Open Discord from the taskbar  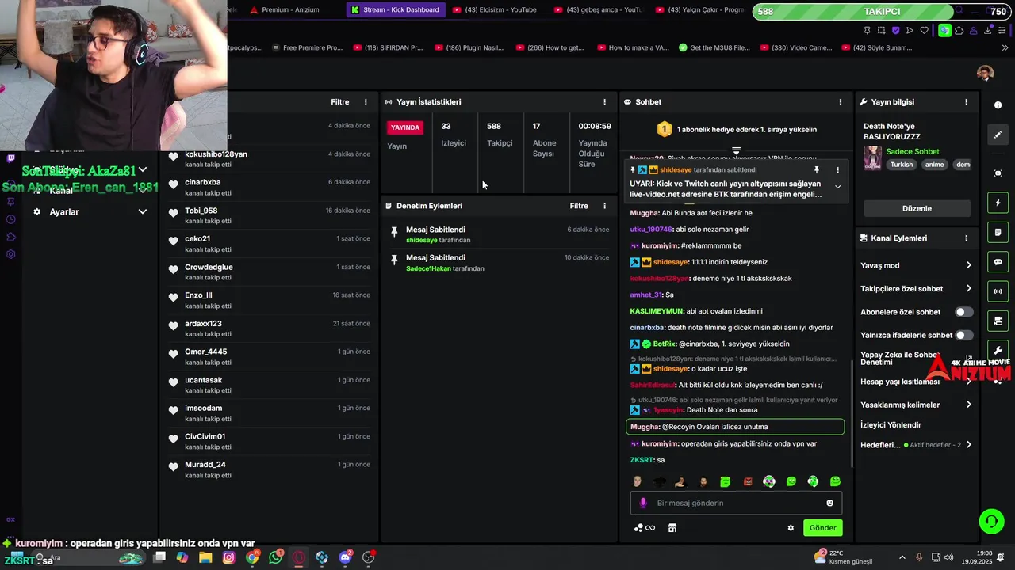coord(345,557)
